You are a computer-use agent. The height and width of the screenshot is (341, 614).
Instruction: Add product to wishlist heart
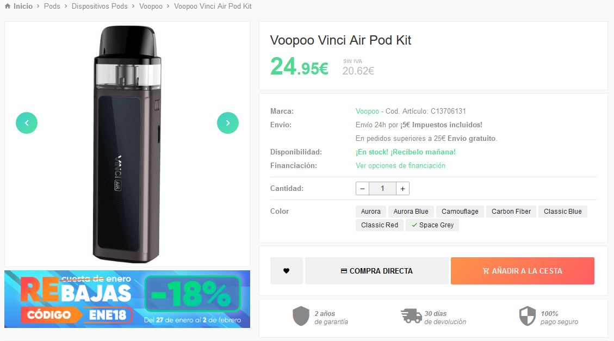pos(286,271)
